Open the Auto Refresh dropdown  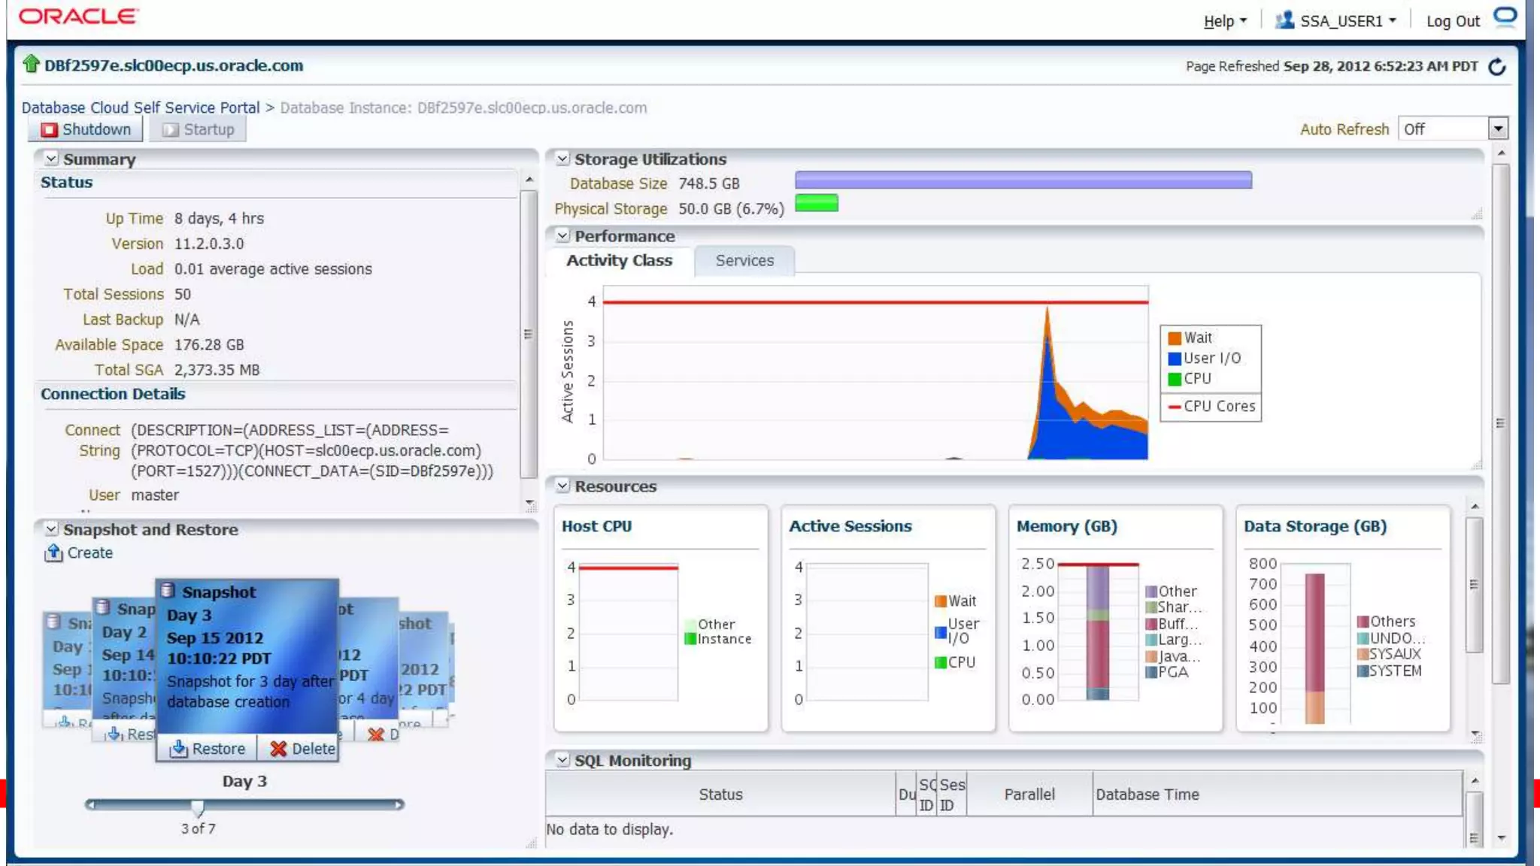coord(1498,129)
